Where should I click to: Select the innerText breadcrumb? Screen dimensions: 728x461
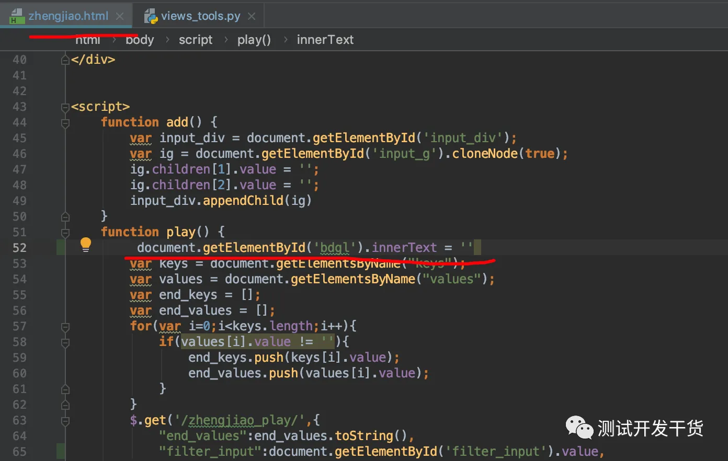pos(325,40)
